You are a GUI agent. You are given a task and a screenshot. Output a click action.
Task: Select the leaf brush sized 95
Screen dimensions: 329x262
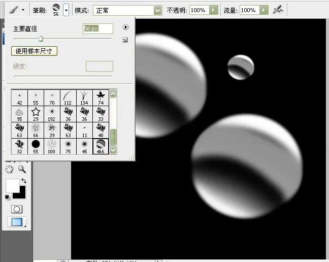click(x=19, y=114)
